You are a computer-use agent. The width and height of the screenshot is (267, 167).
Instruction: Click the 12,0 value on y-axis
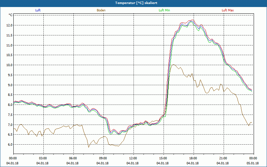tap(9, 25)
